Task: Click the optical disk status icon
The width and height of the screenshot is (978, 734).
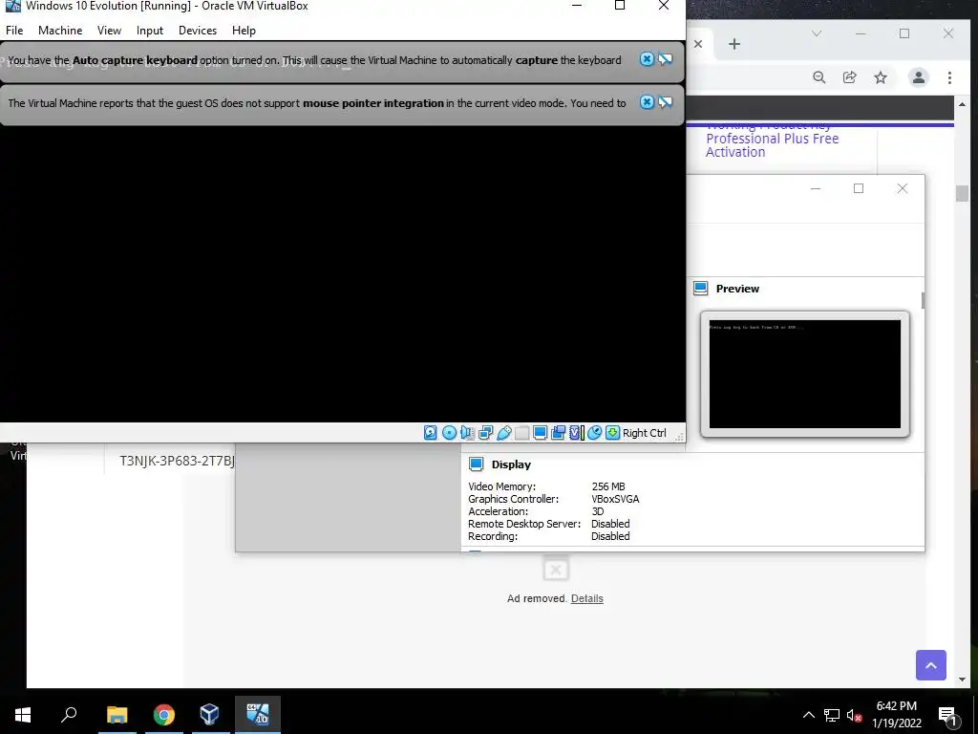Action: [x=449, y=433]
